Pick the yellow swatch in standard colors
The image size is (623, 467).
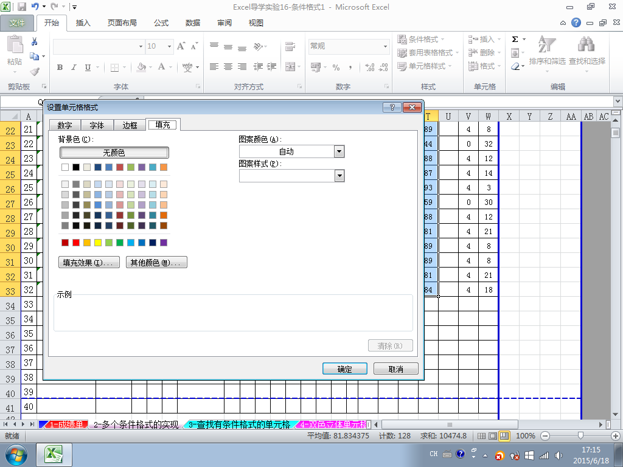pyautogui.click(x=98, y=243)
